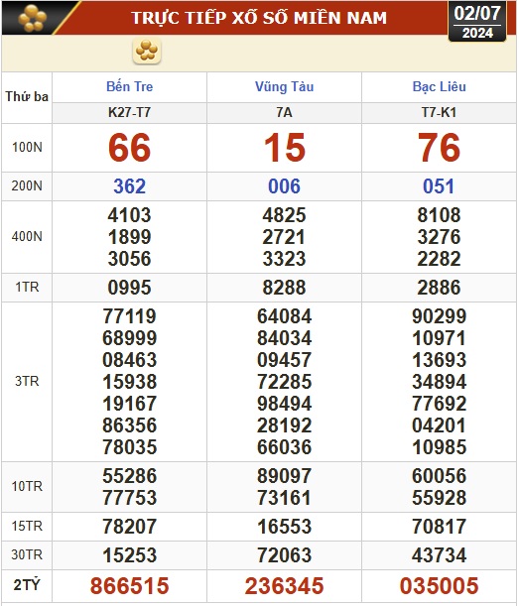Select the 1TR result 2886
The image size is (519, 606).
click(x=439, y=288)
